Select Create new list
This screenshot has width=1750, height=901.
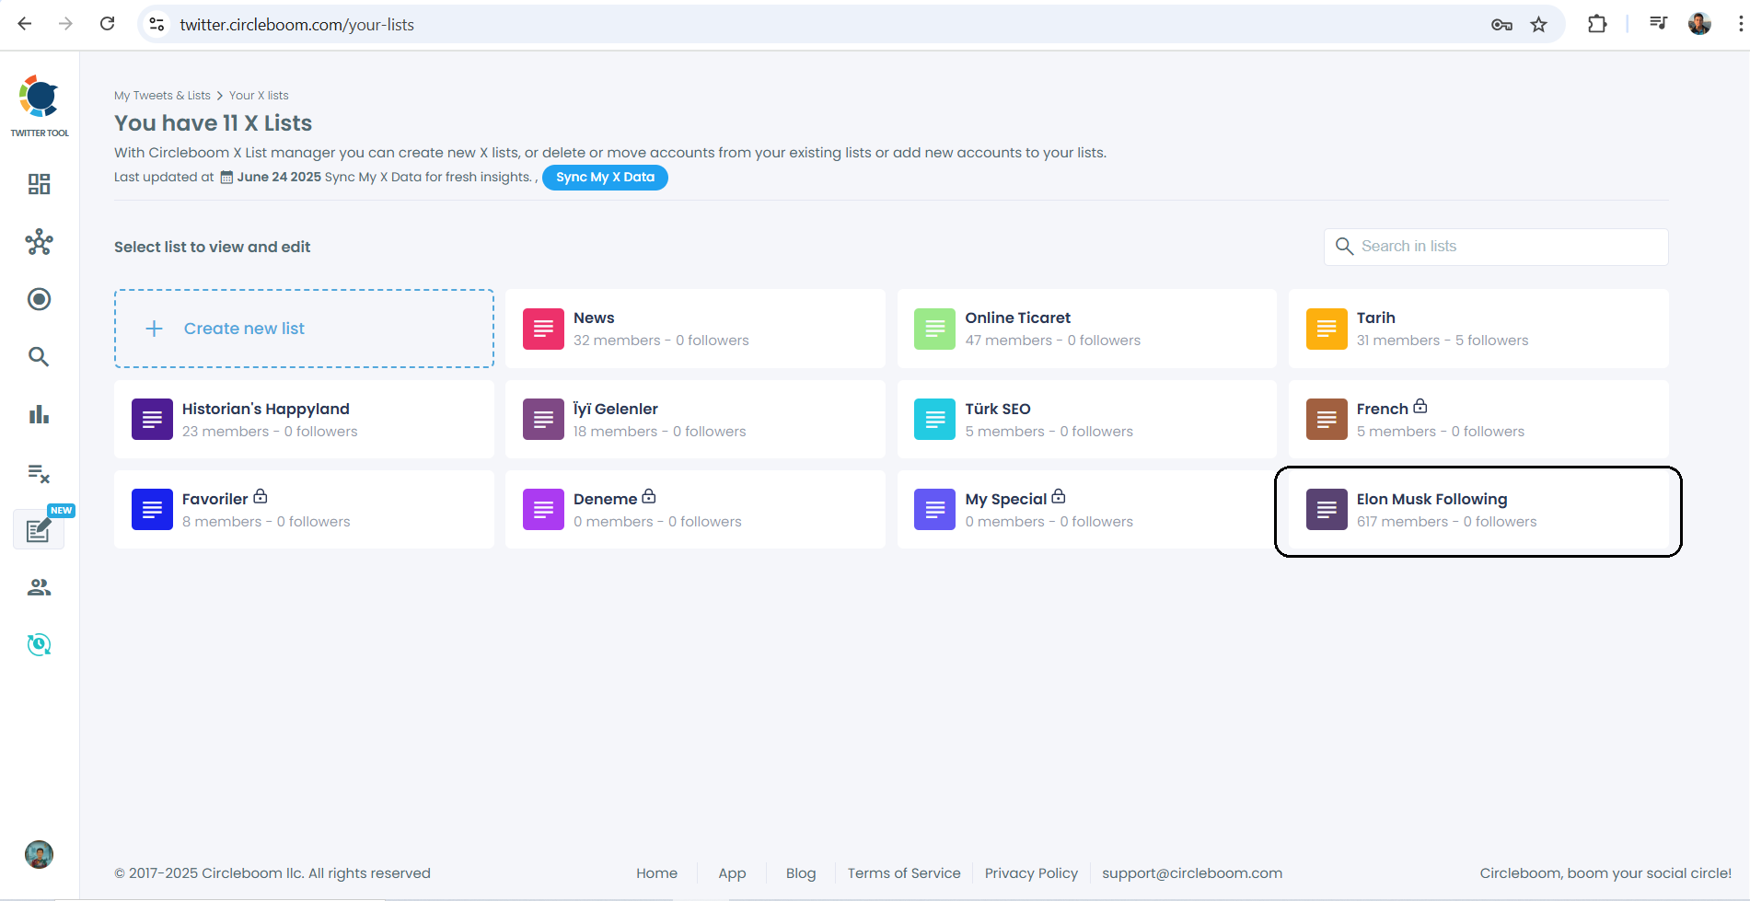coord(304,328)
